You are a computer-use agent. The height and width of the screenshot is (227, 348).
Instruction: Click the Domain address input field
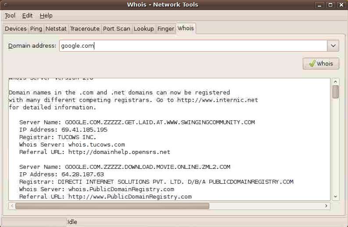click(193, 46)
